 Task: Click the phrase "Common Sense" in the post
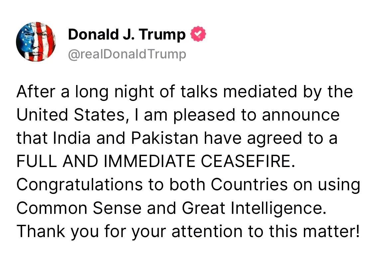pyautogui.click(x=79, y=208)
